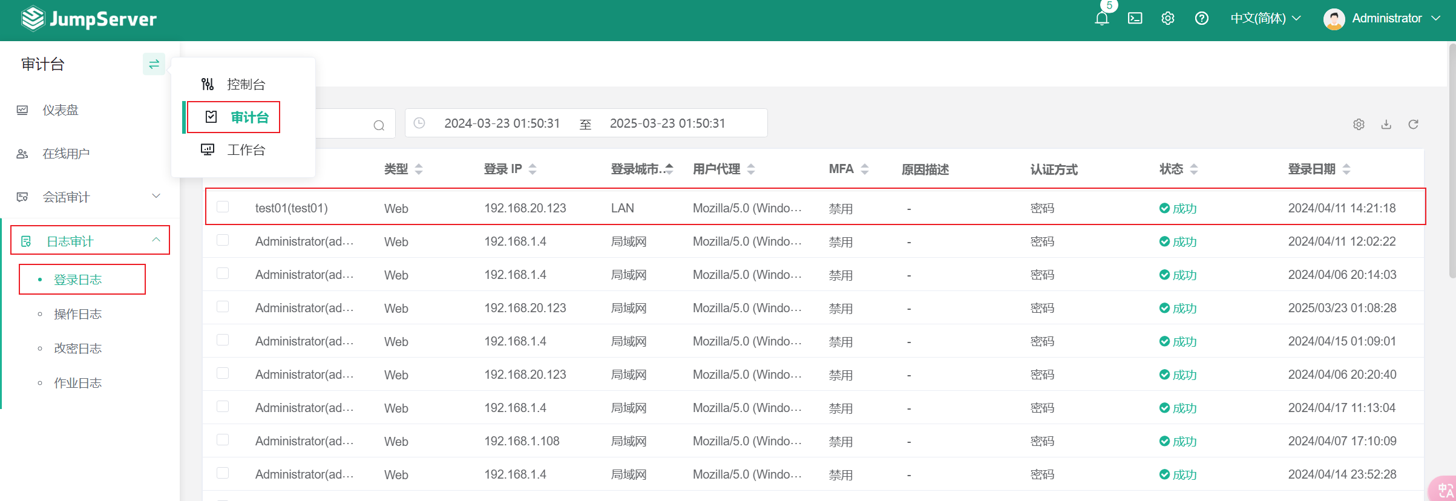Click the 工作台 monitor icon
This screenshot has width=1456, height=501.
click(x=208, y=149)
